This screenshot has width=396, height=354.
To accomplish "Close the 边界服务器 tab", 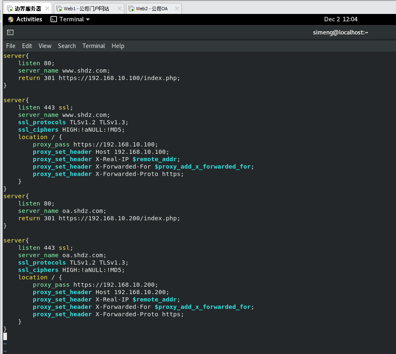I will [47, 9].
